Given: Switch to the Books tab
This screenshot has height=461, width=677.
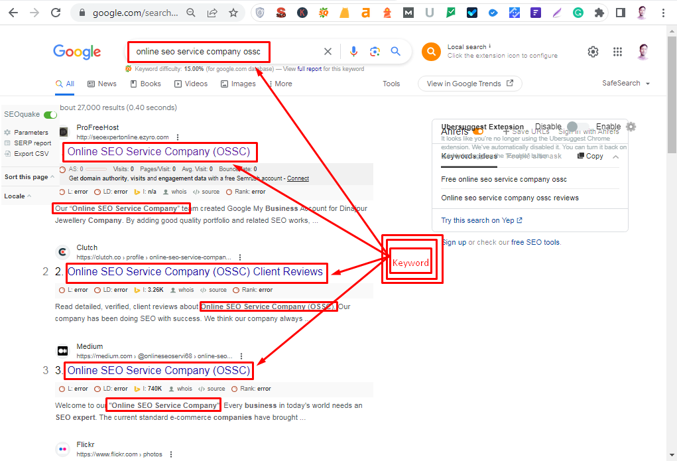Looking at the screenshot, I should 145,84.
